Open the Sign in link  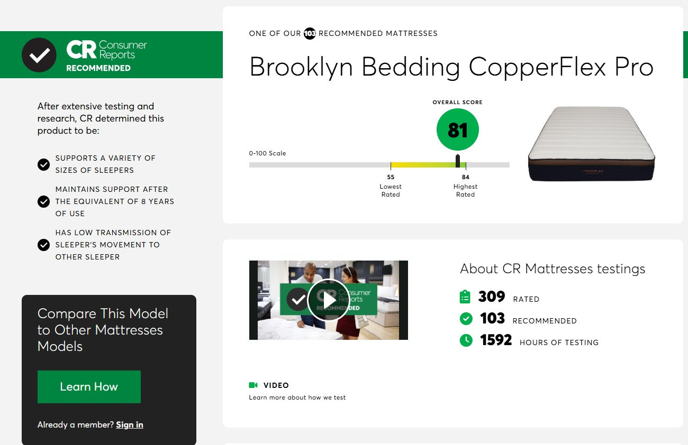(x=129, y=424)
